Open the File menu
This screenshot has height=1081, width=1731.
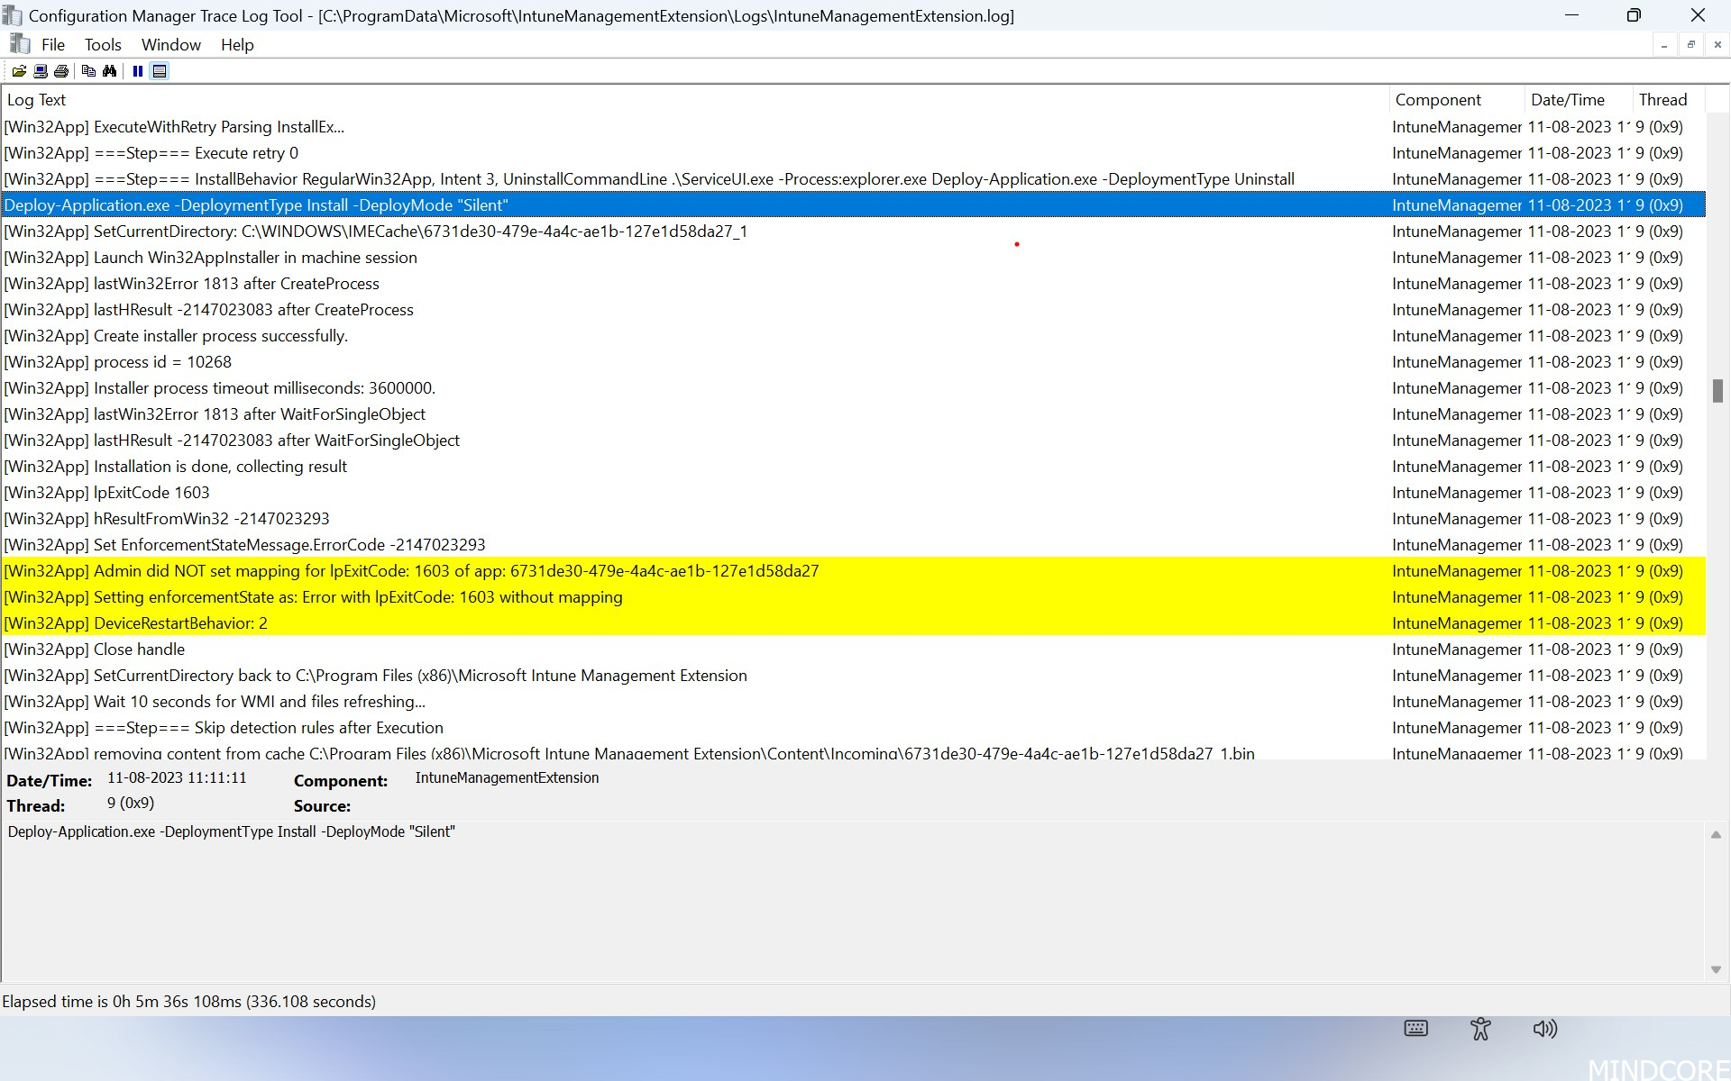(x=53, y=44)
